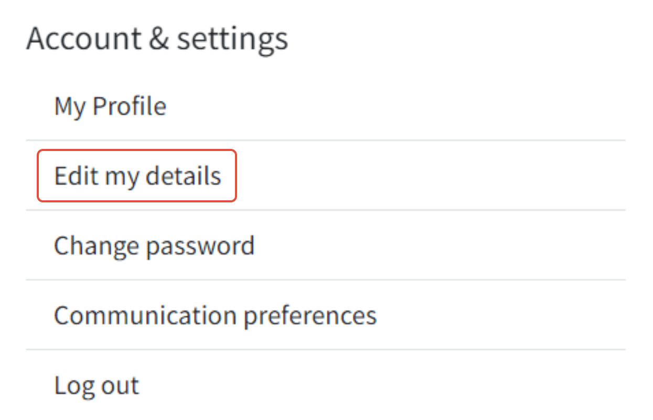This screenshot has height=420, width=653.
Task: Select the red-outlined Edit my details item
Action: click(x=137, y=176)
